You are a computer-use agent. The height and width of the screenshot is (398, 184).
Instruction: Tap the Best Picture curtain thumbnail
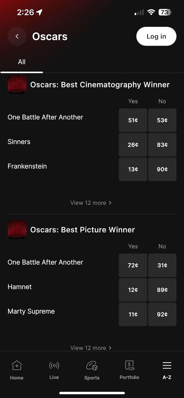pyautogui.click(x=17, y=230)
